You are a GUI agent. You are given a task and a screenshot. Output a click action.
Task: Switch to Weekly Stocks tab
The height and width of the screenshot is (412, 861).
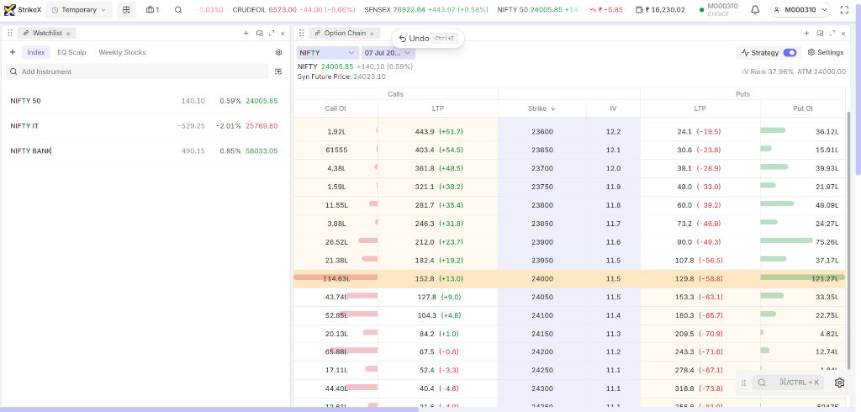pos(122,53)
